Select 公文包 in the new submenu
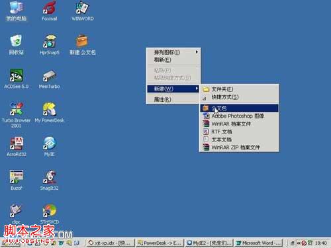Screen dimensions: 331x248 [x=239, y=108]
